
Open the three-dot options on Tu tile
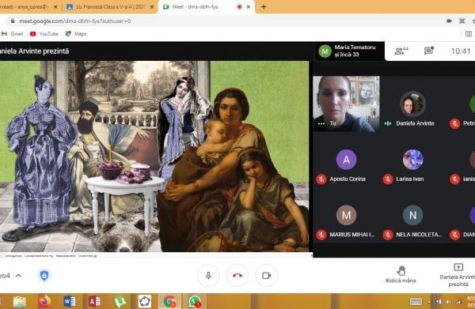[321, 123]
